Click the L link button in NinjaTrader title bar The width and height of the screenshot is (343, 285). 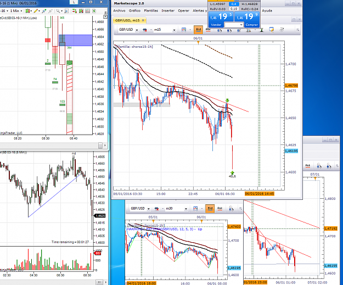[x=74, y=2]
